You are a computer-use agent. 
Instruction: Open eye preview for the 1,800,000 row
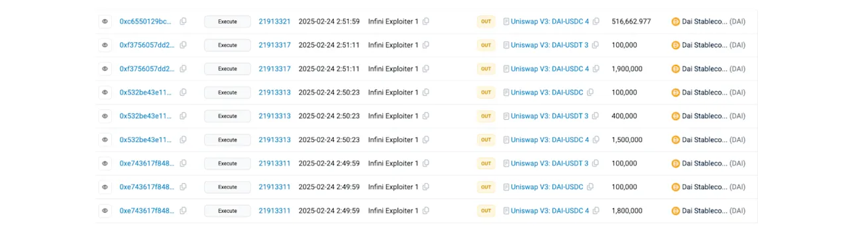105,211
